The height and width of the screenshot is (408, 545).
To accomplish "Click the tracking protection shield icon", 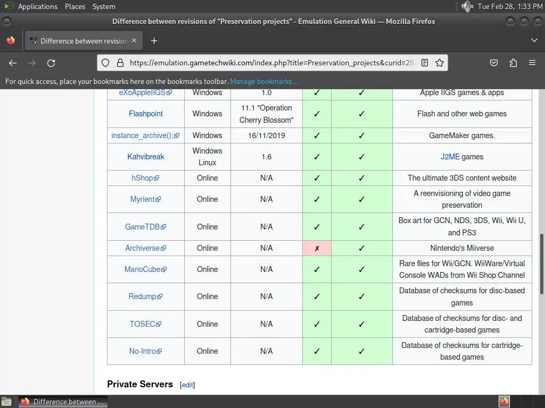I will pyautogui.click(x=105, y=63).
